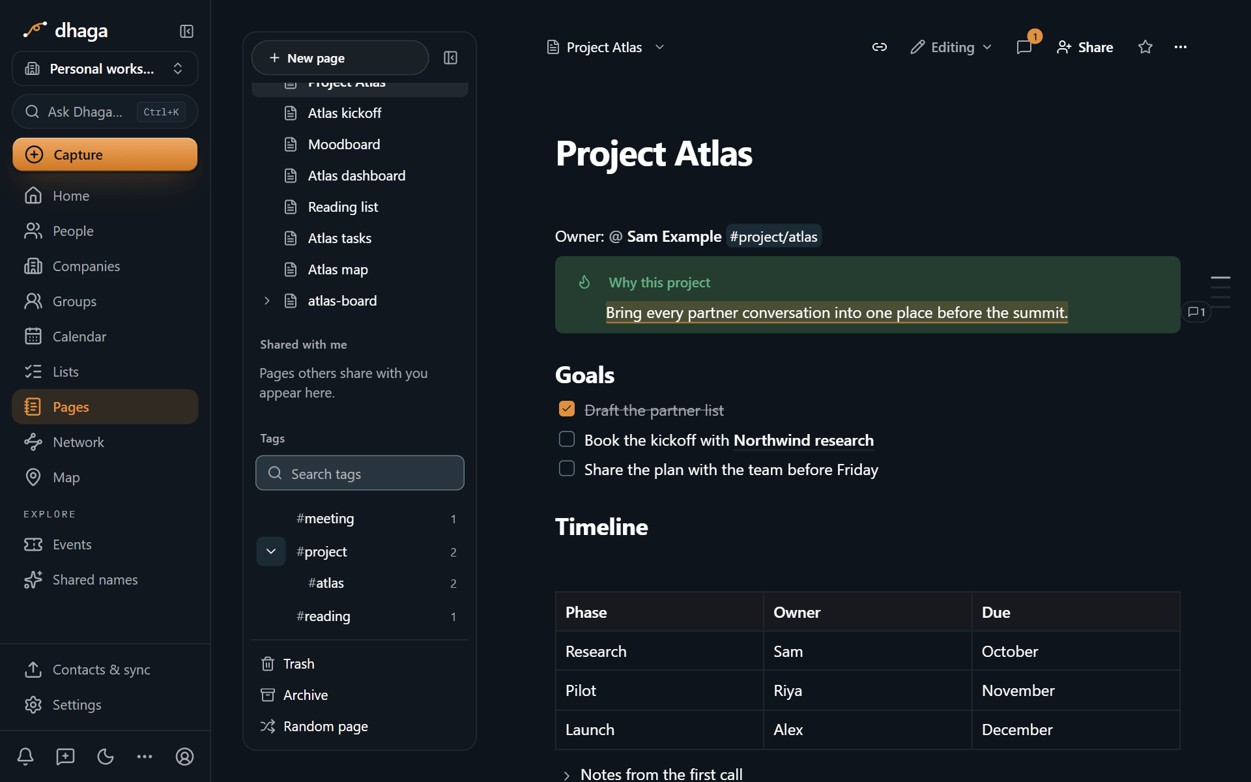Open comments panel with notification badge
Screen dimensions: 1251x782
click(x=1024, y=47)
